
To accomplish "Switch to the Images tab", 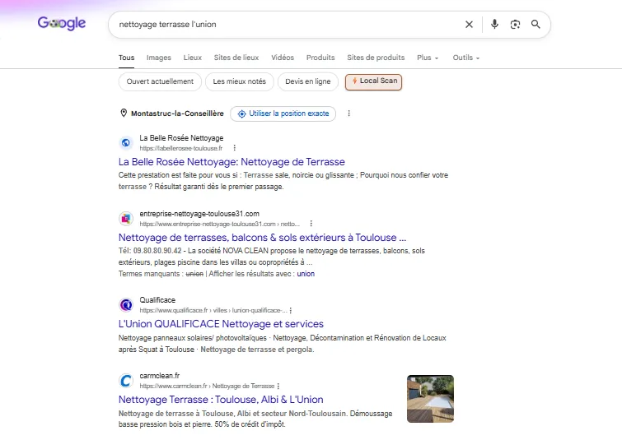I will [159, 58].
